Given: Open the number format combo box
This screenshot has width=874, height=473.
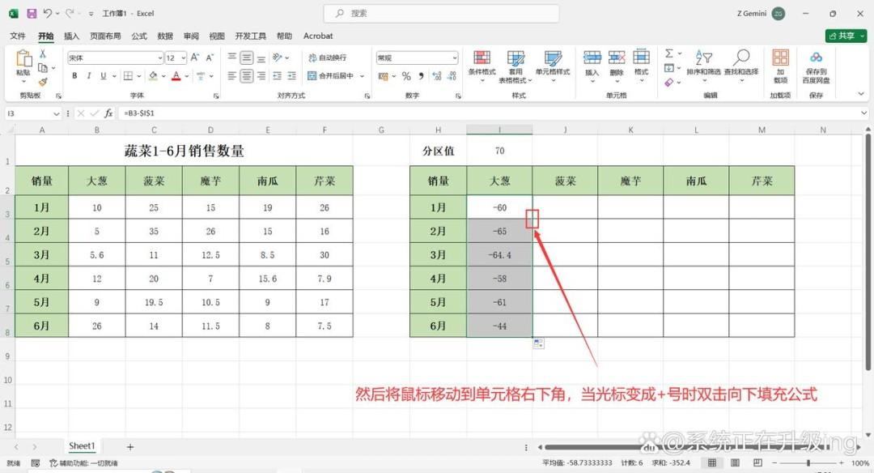Looking at the screenshot, I should point(417,58).
